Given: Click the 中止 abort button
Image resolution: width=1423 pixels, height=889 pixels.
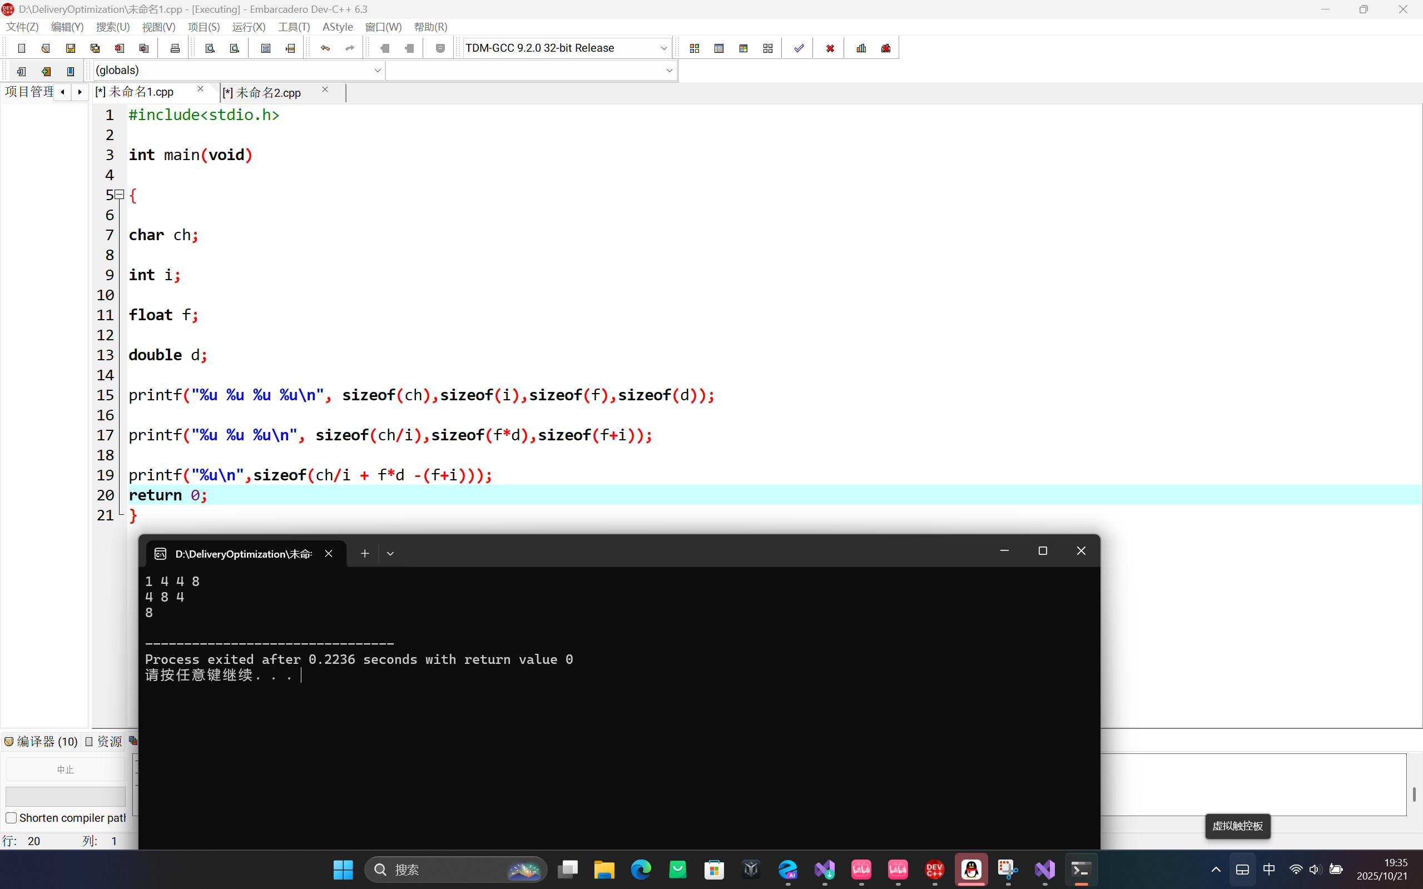Looking at the screenshot, I should click(x=65, y=769).
